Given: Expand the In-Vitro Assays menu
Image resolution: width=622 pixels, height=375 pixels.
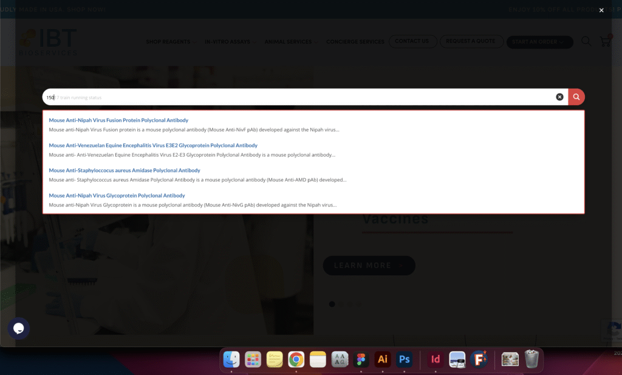Looking at the screenshot, I should 230,42.
